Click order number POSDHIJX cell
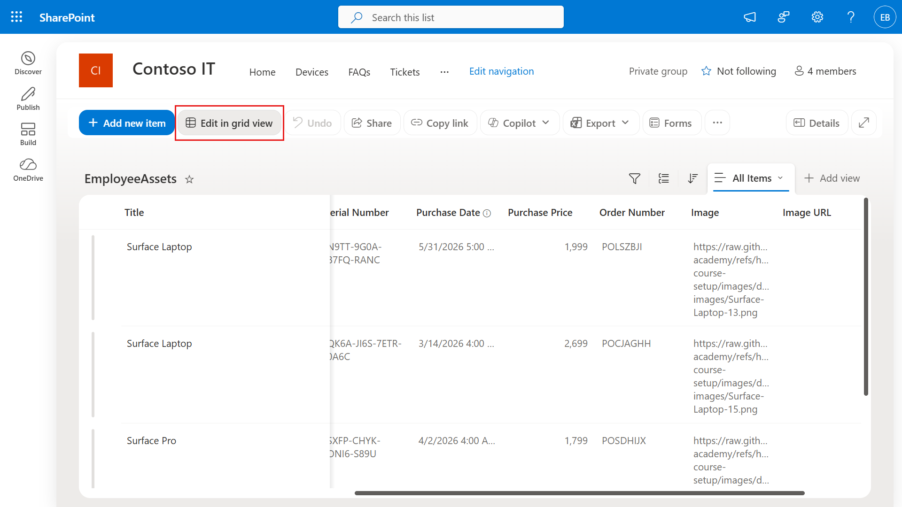Screen dimensions: 902x507 (624, 441)
